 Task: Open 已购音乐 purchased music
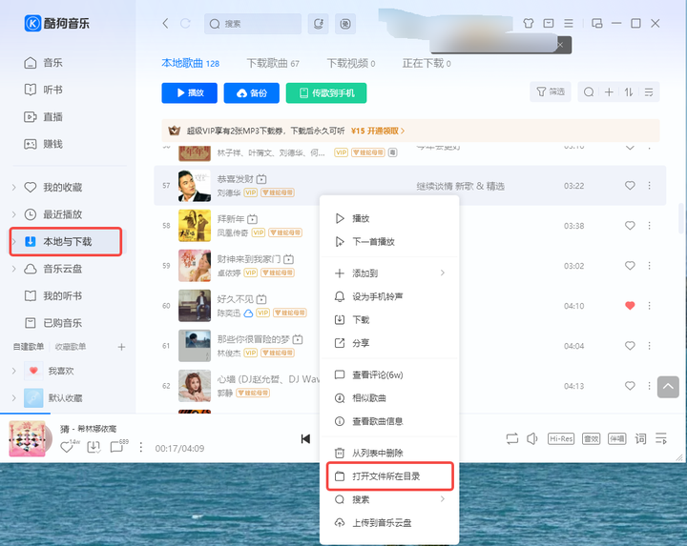[53, 323]
